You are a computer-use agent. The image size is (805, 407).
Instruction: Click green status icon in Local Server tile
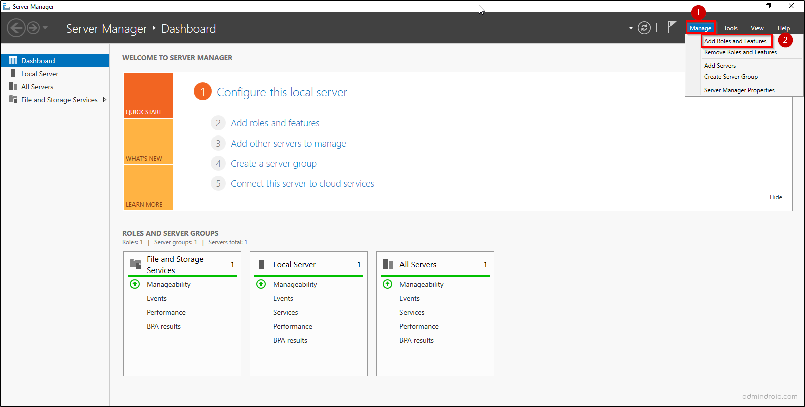click(261, 284)
